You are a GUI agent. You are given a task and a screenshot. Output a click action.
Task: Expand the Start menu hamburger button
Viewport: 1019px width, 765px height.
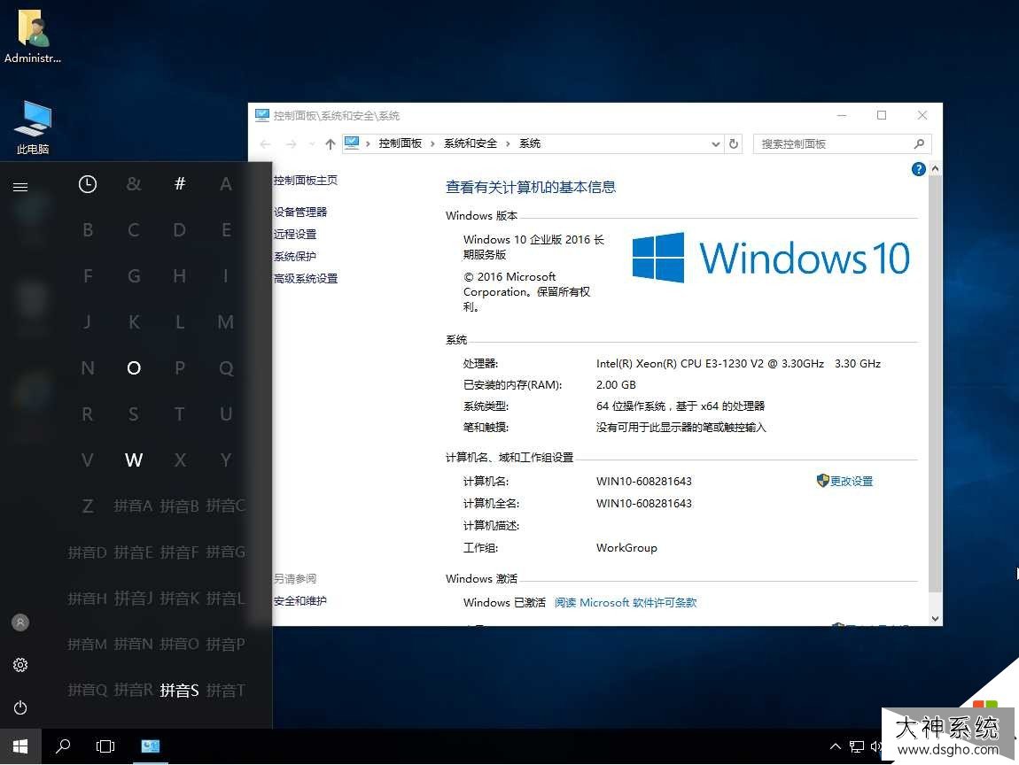[x=20, y=187]
